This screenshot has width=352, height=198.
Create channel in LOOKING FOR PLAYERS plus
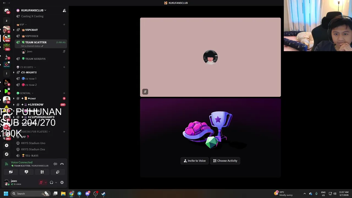pyautogui.click(x=64, y=132)
